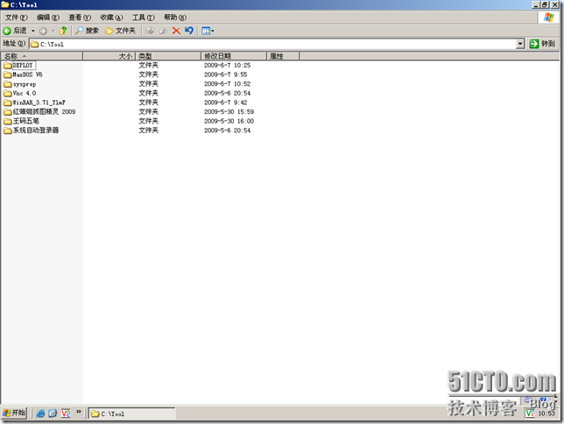Screen dimensions: 564x424
Task: Select the Vnc 4.0 folder icon
Action: click(x=8, y=94)
